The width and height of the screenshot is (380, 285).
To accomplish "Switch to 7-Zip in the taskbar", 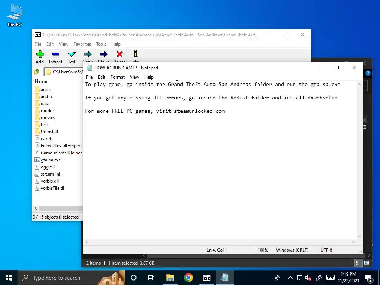I will [x=206, y=278].
